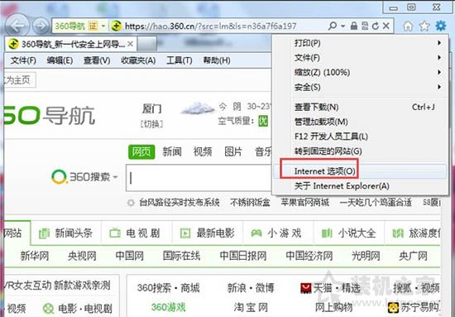Click the hot-search settings gear icon
455x317 pixels.
(131, 202)
